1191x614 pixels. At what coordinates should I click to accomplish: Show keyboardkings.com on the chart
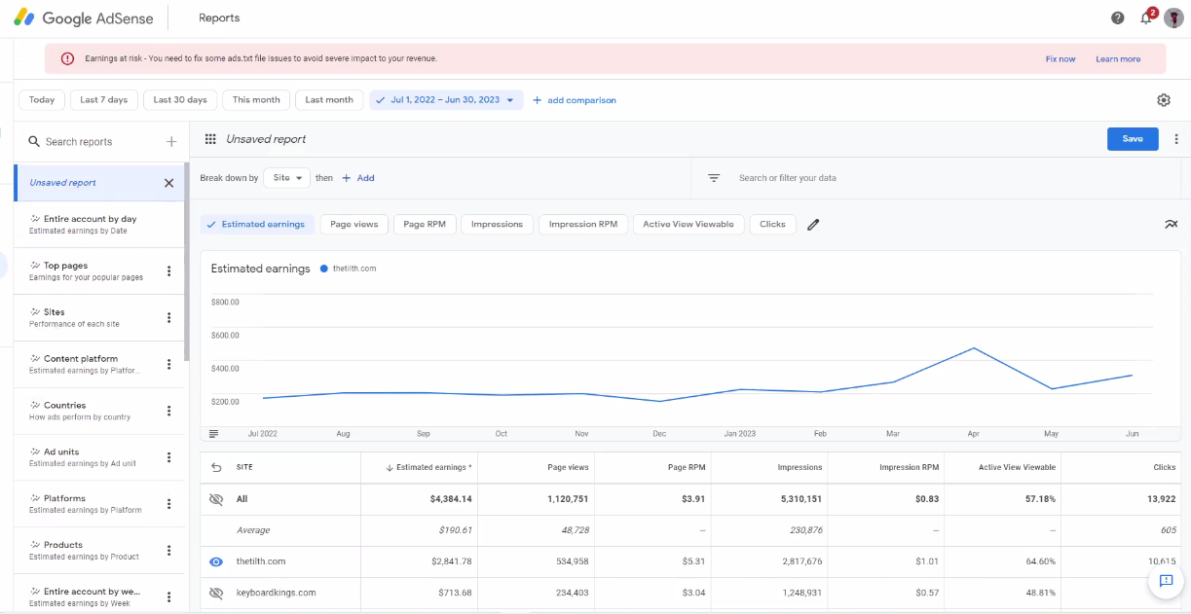(x=216, y=593)
